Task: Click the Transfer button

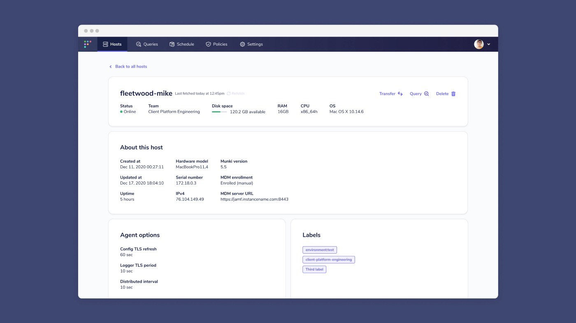Action: pyautogui.click(x=391, y=94)
